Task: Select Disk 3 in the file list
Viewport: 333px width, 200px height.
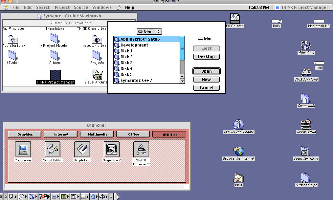Action: [x=147, y=63]
